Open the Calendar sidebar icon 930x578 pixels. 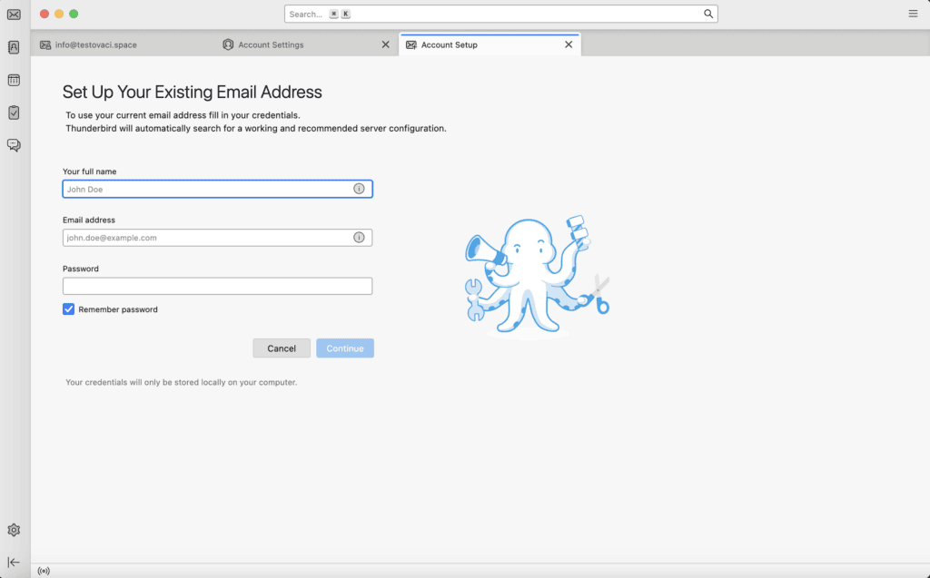(x=14, y=80)
